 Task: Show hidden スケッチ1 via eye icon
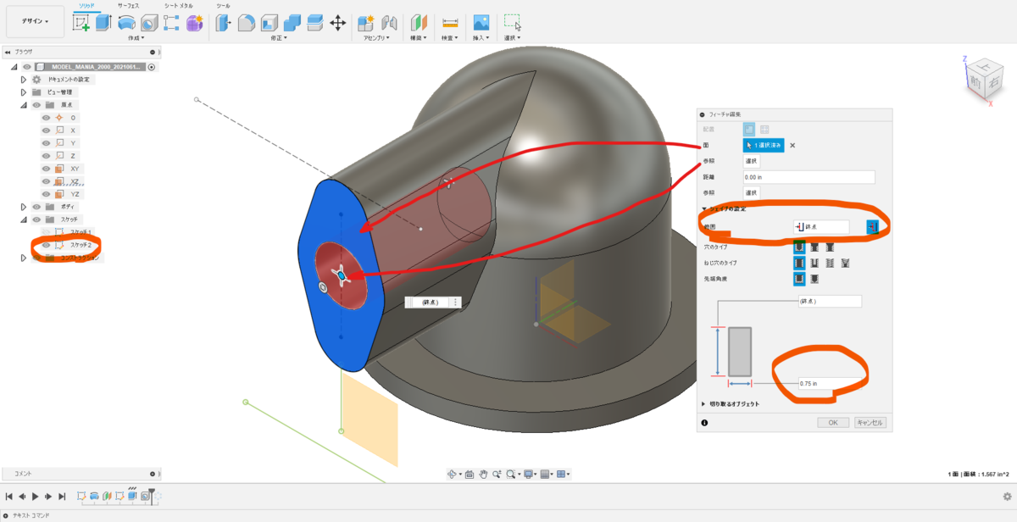click(x=47, y=232)
